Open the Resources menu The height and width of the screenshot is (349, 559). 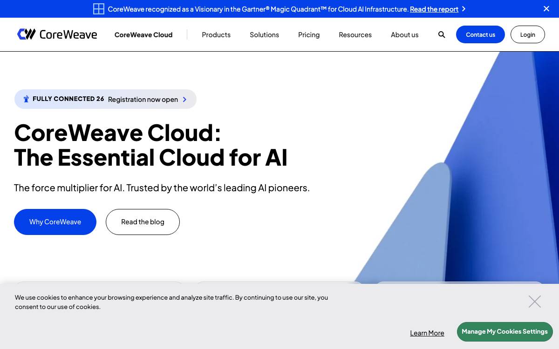pos(355,35)
